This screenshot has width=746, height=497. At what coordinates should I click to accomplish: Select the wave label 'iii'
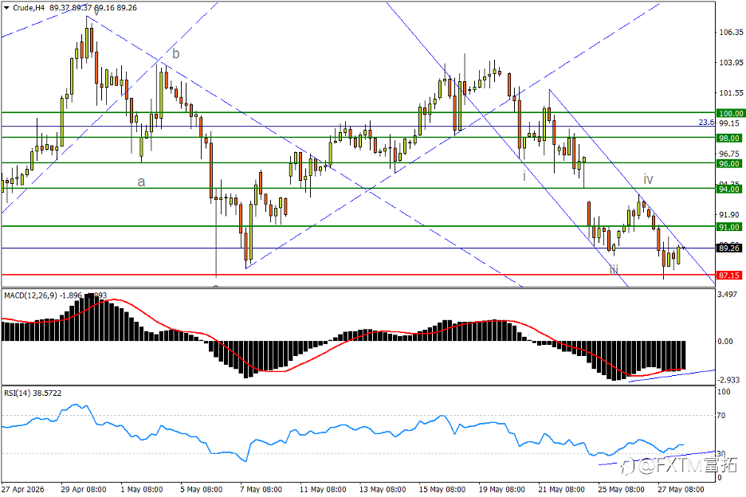coord(614,270)
